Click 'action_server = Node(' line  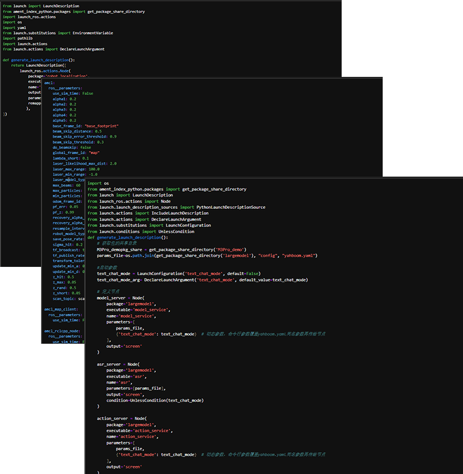tap(122, 419)
